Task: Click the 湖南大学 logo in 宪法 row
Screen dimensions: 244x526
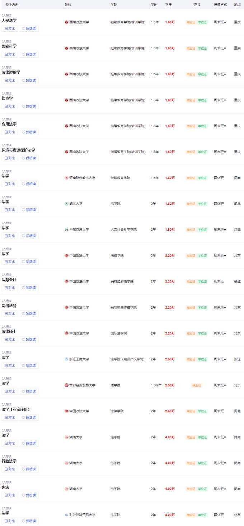Action: click(66, 489)
